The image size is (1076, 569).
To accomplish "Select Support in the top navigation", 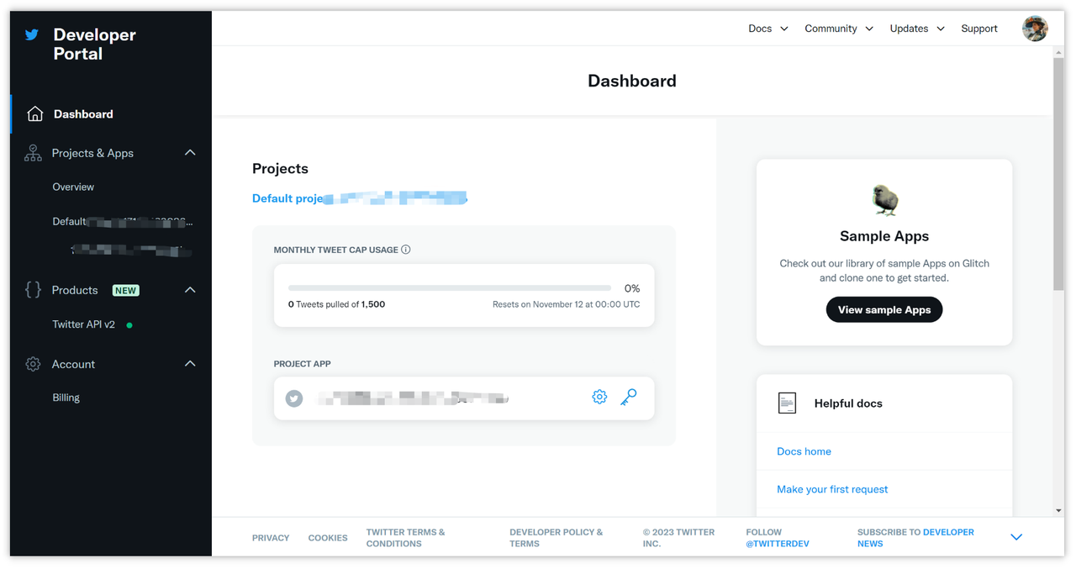I will click(978, 28).
